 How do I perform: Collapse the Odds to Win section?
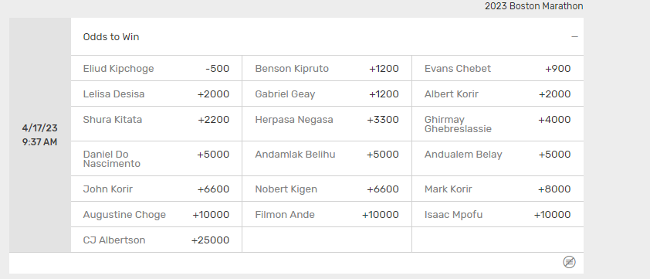click(574, 37)
